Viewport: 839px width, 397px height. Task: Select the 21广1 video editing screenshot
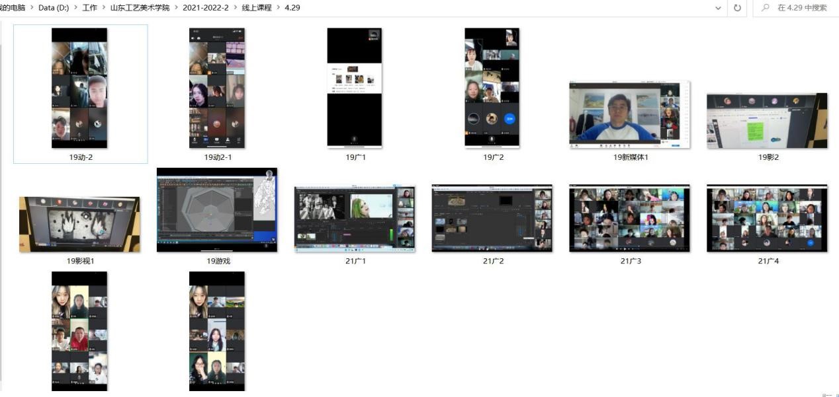pyautogui.click(x=355, y=219)
